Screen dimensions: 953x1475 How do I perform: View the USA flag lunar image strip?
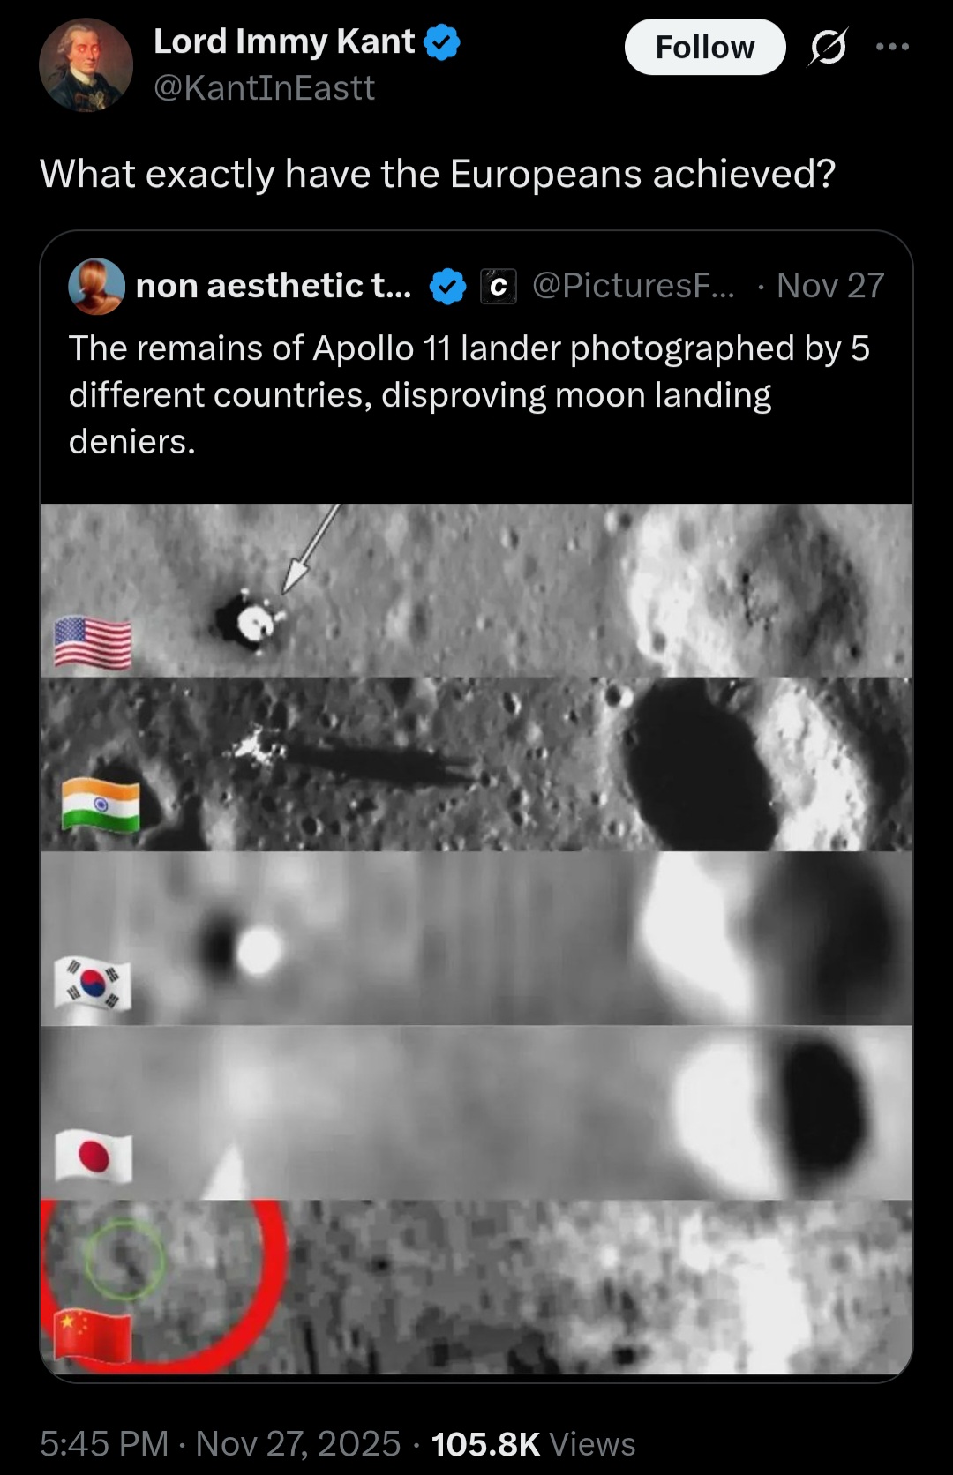click(476, 590)
